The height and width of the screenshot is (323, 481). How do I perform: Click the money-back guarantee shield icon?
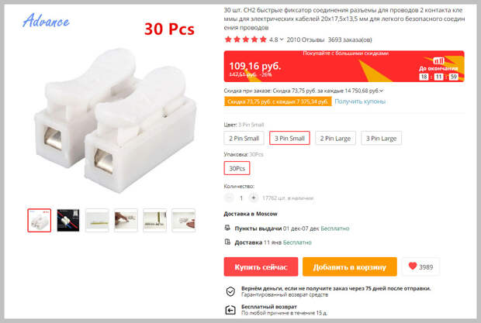coord(230,291)
